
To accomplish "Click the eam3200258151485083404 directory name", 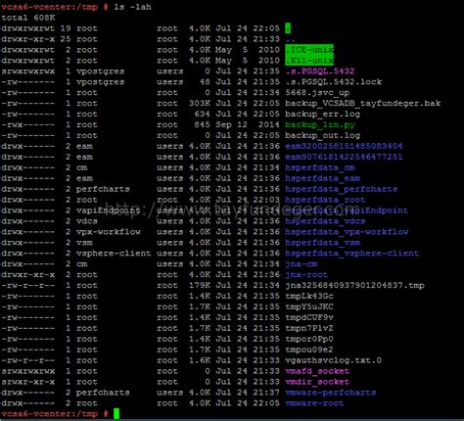I will (x=344, y=146).
